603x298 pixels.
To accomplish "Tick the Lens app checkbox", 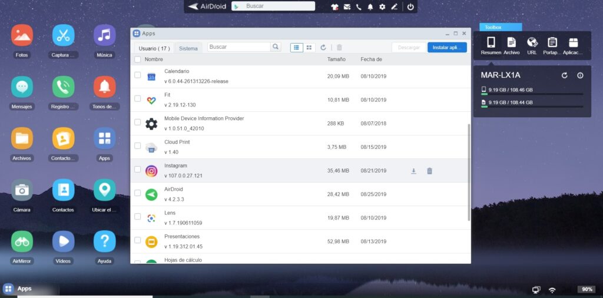I will [x=137, y=217].
